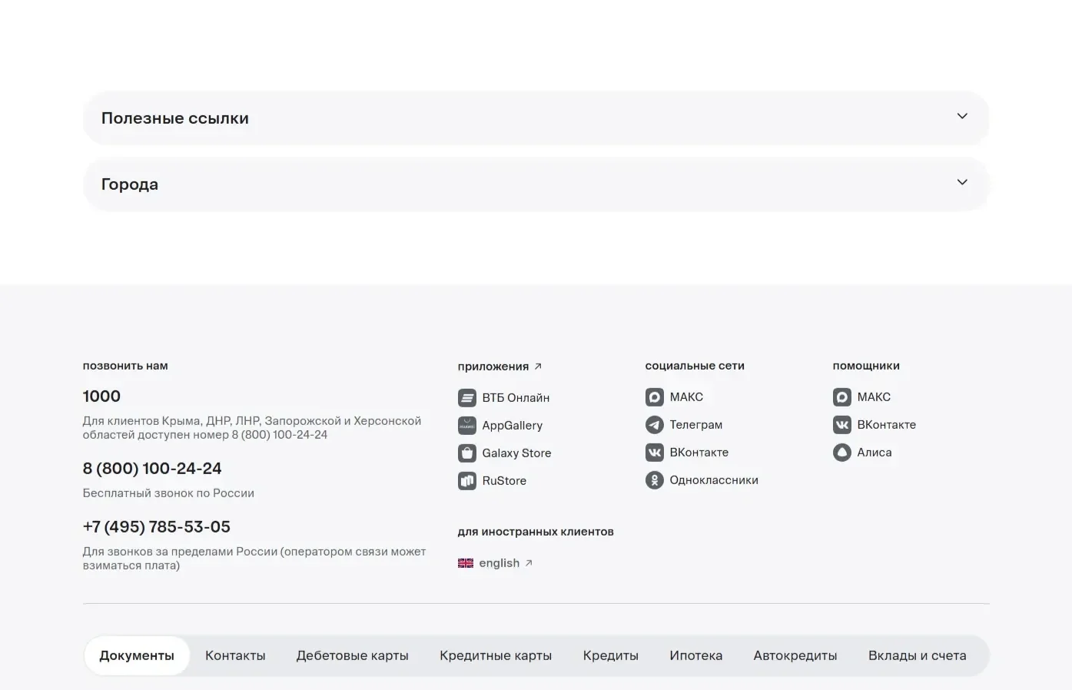
Task: Click the Телеграм paper plane icon
Action: 655,425
